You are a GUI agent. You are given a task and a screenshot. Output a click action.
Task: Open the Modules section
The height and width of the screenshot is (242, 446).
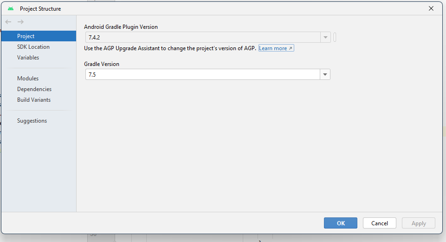pyautogui.click(x=28, y=78)
